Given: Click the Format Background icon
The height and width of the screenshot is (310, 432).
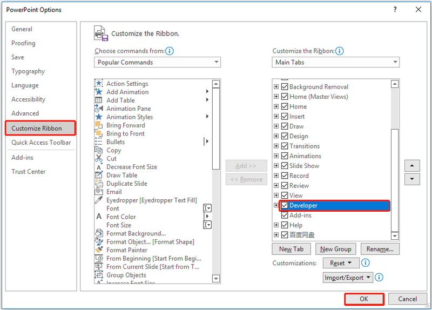Looking at the screenshot, I should (99, 233).
